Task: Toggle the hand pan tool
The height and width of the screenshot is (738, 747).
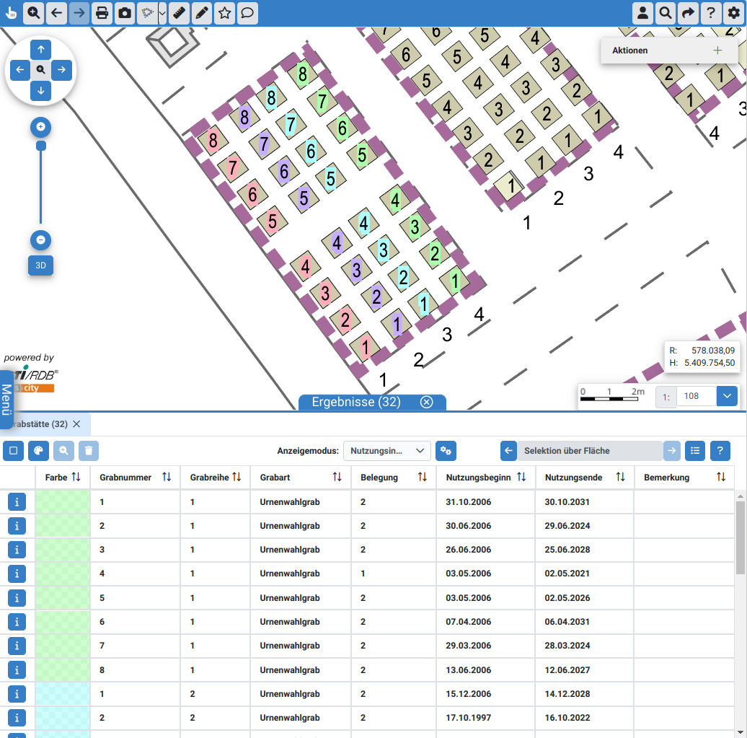Action: (11, 13)
